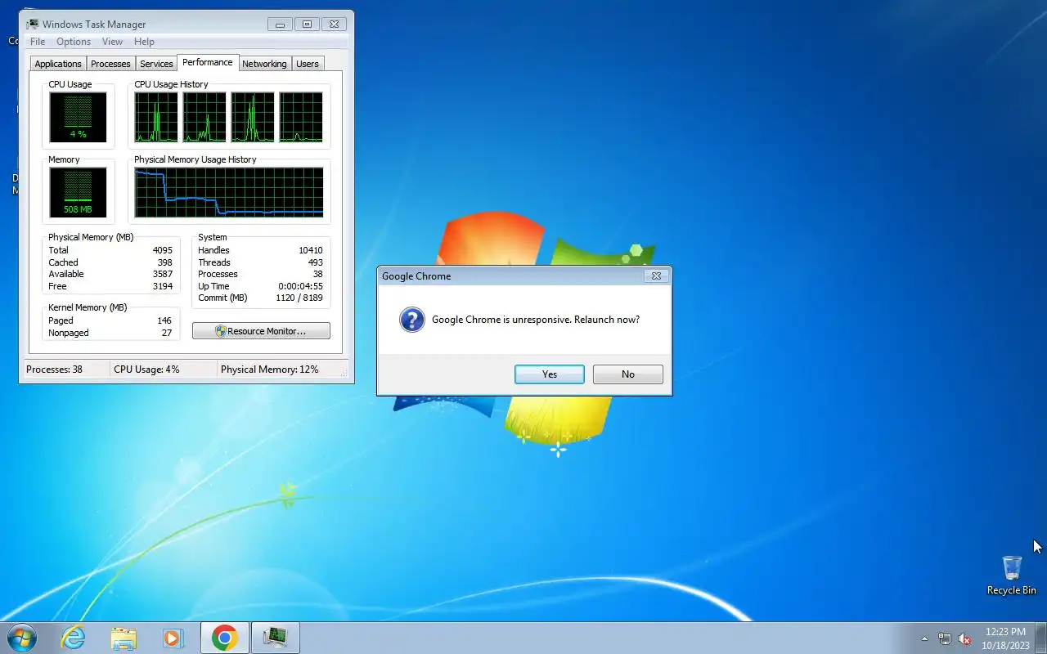Switch to the Applications tab

pyautogui.click(x=58, y=64)
